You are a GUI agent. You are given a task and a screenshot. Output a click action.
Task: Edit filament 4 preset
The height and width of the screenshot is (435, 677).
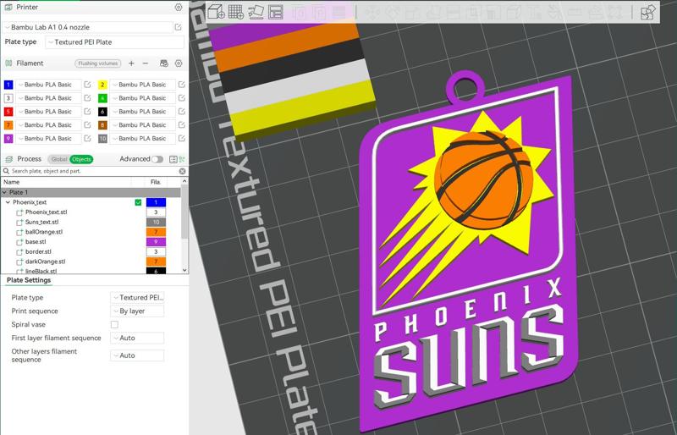(182, 98)
